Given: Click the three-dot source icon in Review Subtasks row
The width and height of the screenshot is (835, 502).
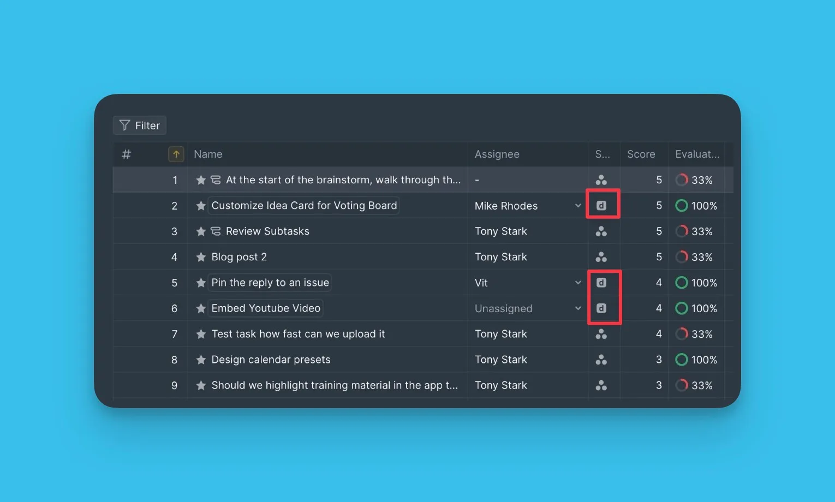Looking at the screenshot, I should [601, 231].
